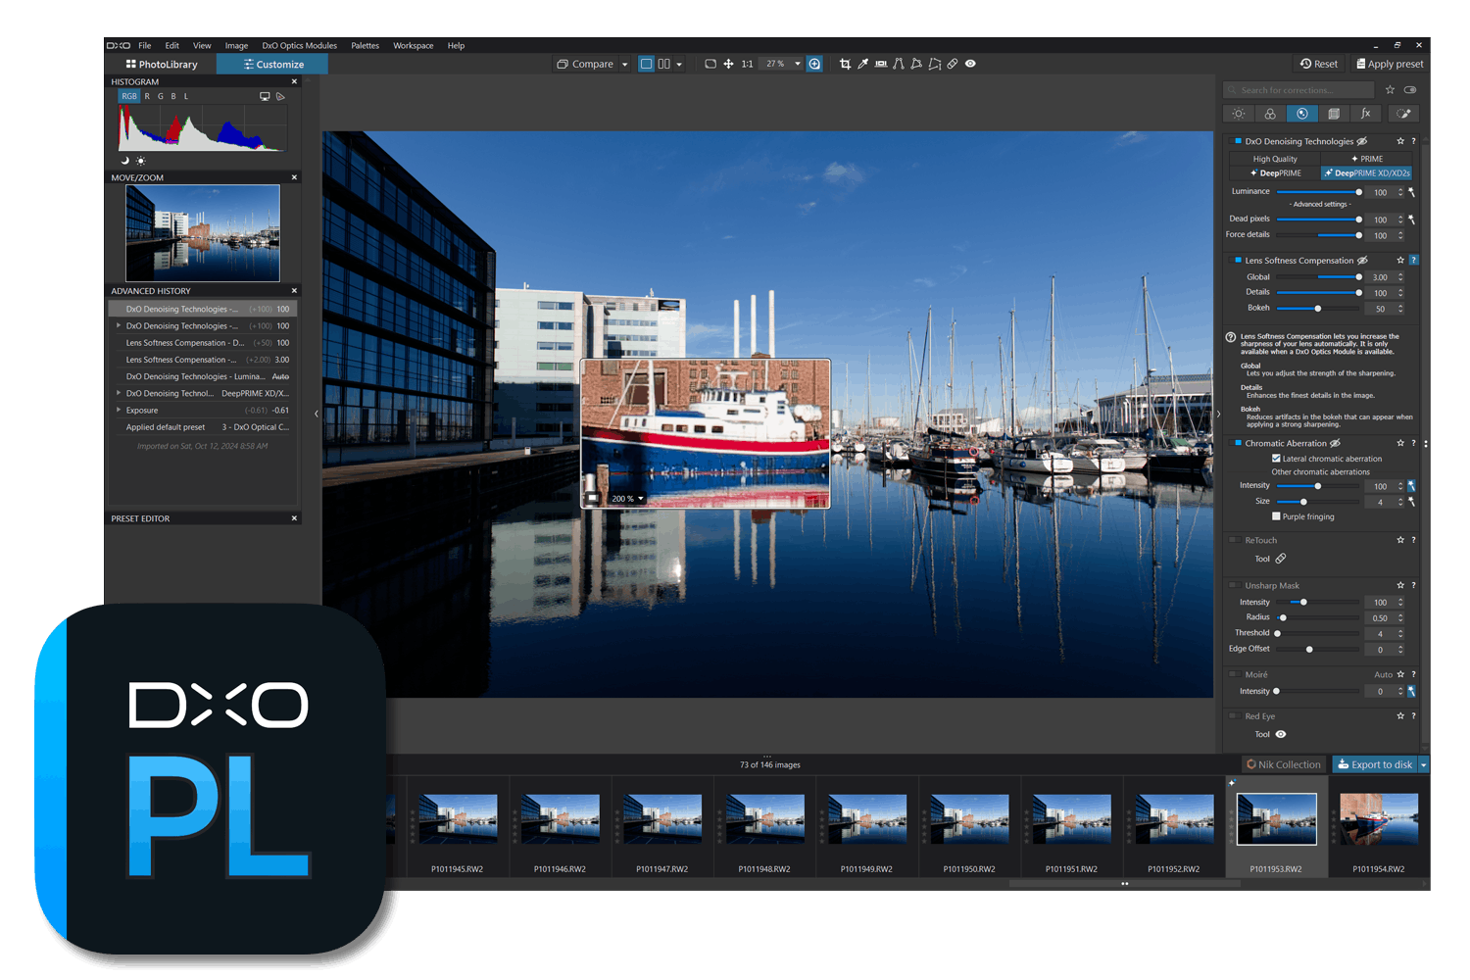This screenshot has height=980, width=1470.
Task: Select DeepPRIME denoising mode
Action: tap(1275, 173)
